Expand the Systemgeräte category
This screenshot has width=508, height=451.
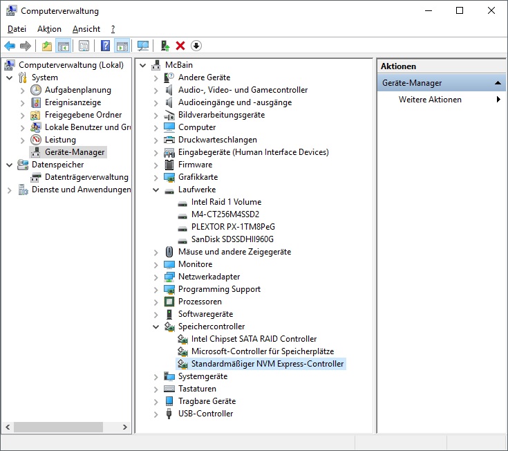156,377
